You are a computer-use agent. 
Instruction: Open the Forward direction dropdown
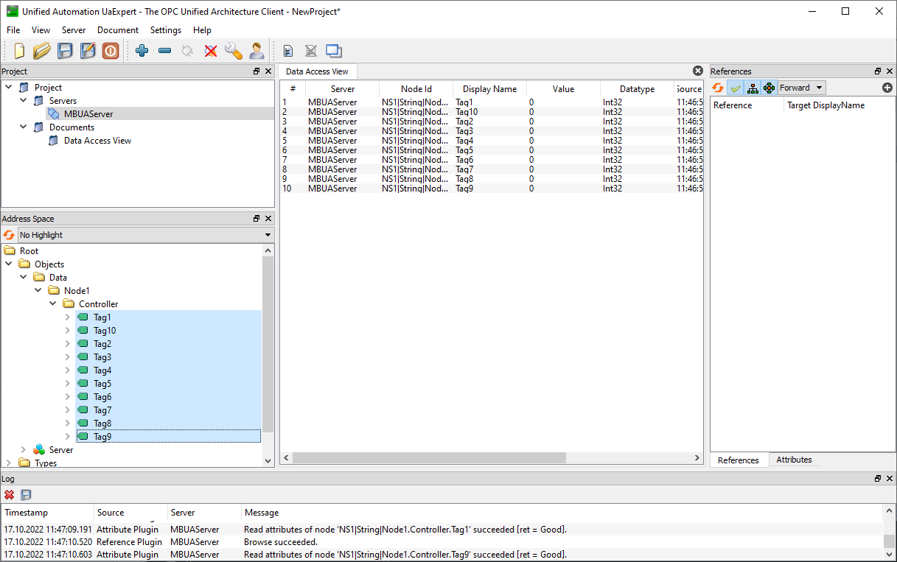click(x=802, y=88)
